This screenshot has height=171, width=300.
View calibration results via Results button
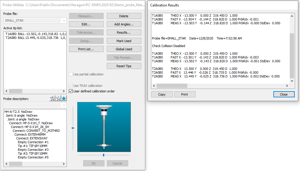pyautogui.click(x=124, y=32)
